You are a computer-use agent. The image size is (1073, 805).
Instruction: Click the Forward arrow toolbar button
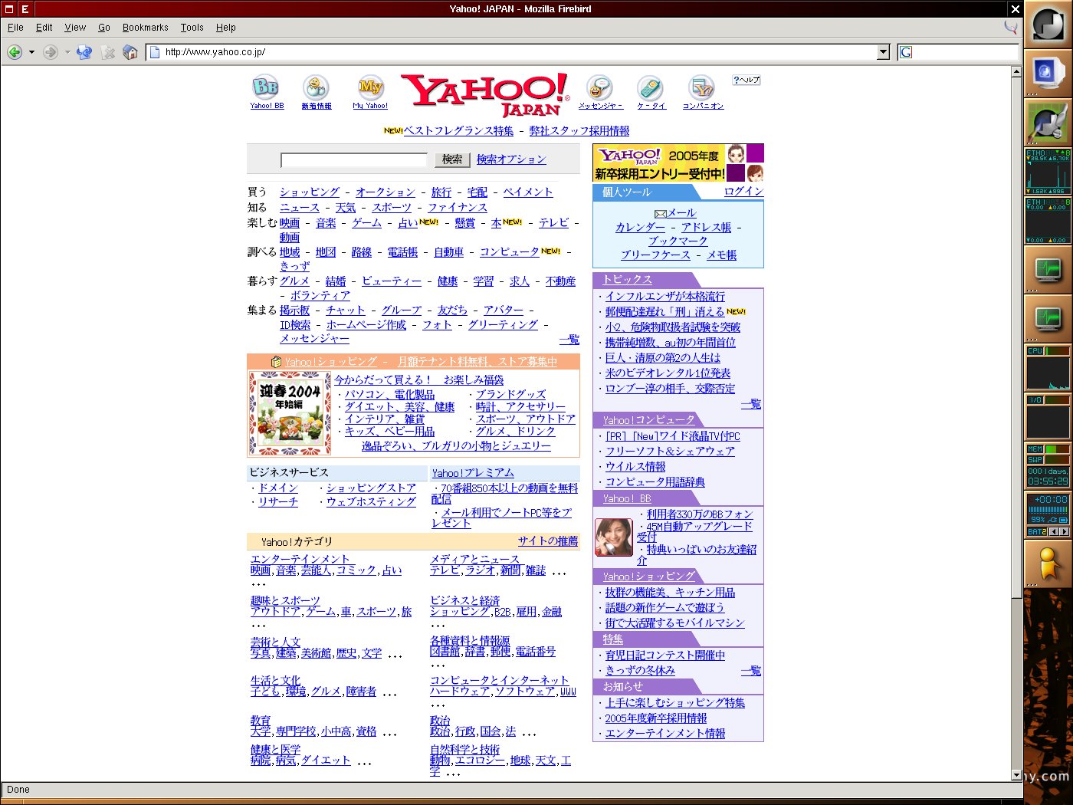point(51,52)
